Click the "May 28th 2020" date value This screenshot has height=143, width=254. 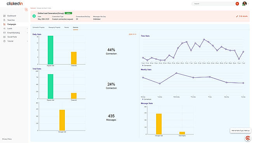[43, 19]
